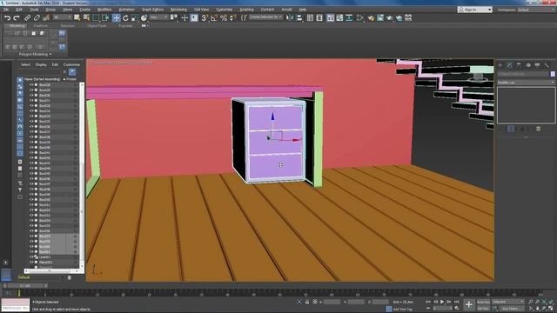This screenshot has width=557, height=313.
Task: Click the time slider handle
Action: coord(25,285)
